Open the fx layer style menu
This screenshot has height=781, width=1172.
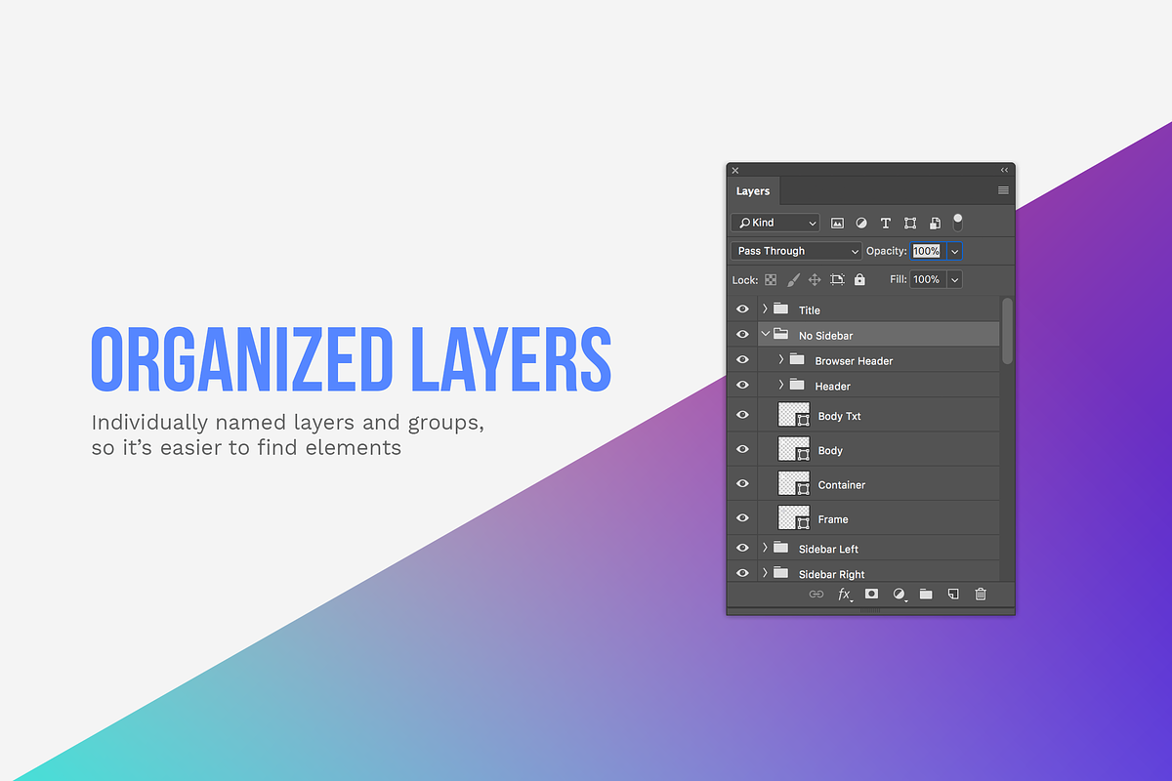click(845, 594)
